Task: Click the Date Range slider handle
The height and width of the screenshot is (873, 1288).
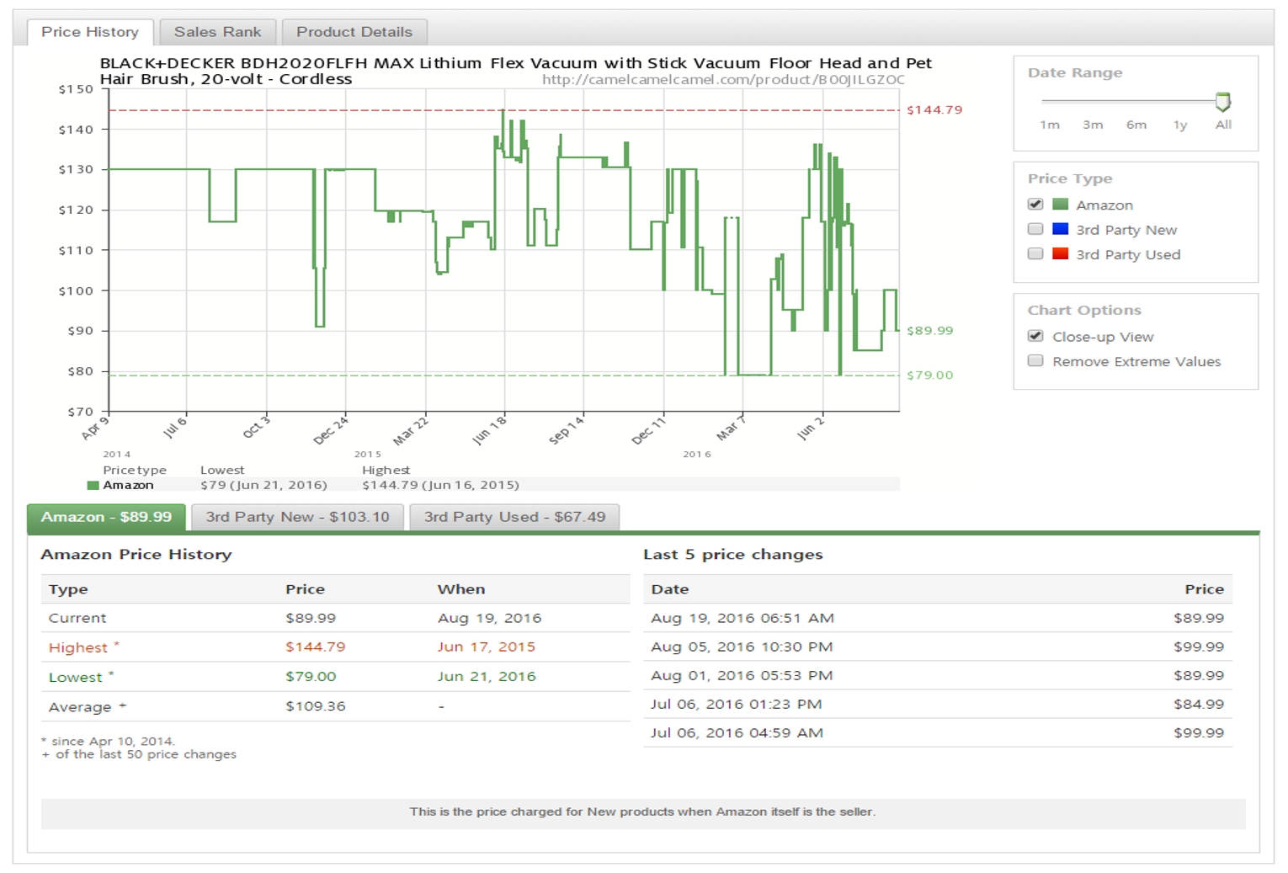Action: click(x=1222, y=102)
